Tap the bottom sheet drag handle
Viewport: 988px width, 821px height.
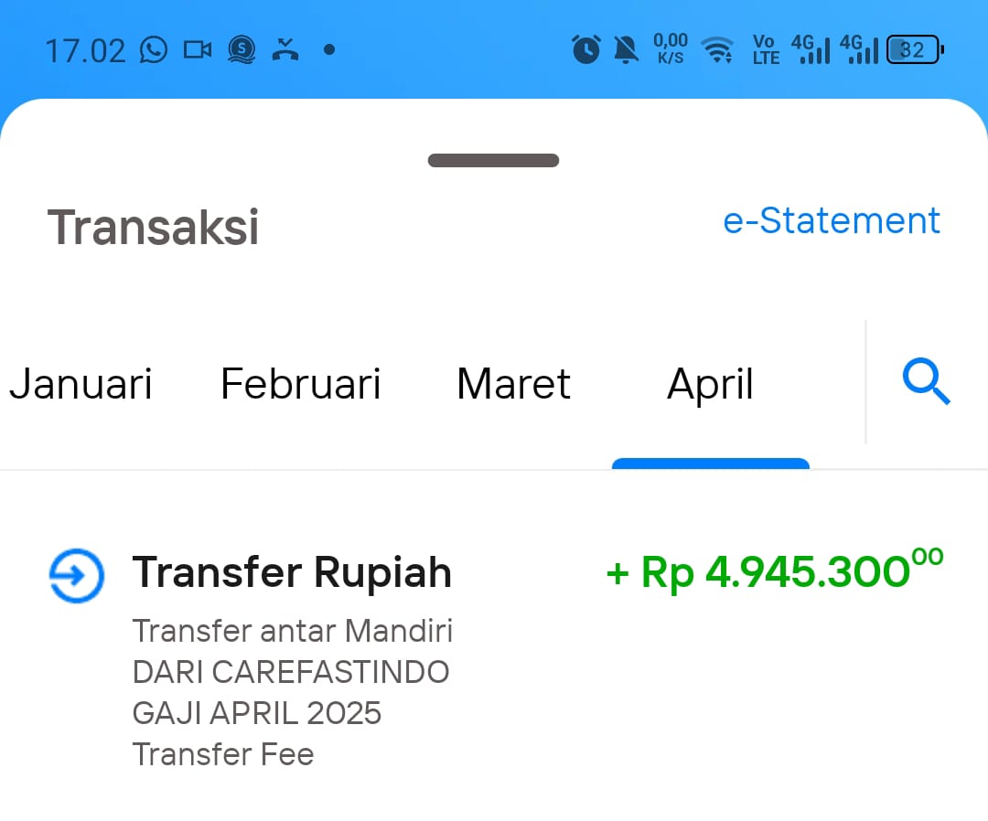pyautogui.click(x=493, y=160)
